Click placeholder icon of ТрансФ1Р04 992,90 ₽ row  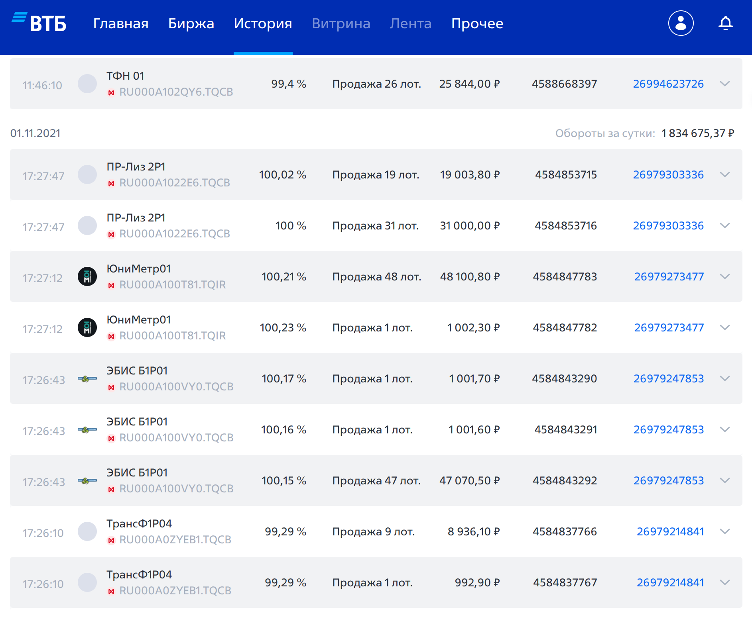tap(87, 582)
